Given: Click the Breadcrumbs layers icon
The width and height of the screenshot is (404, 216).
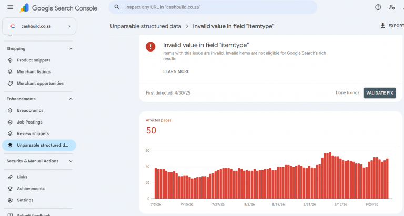Looking at the screenshot, I should [x=10, y=110].
